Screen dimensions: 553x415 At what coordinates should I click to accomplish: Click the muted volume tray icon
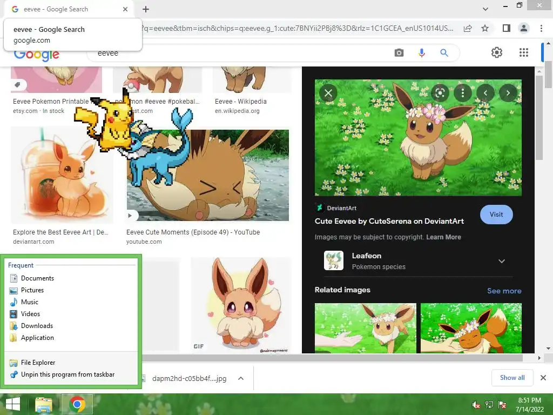pos(476,405)
